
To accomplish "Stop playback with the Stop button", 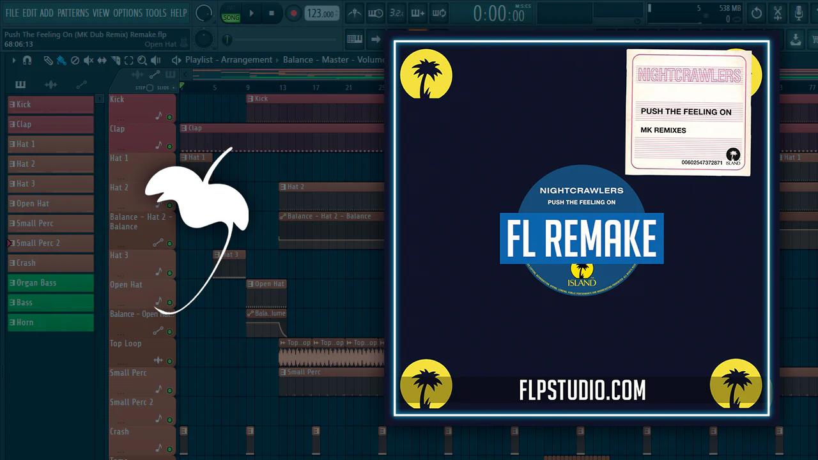I will (x=272, y=13).
